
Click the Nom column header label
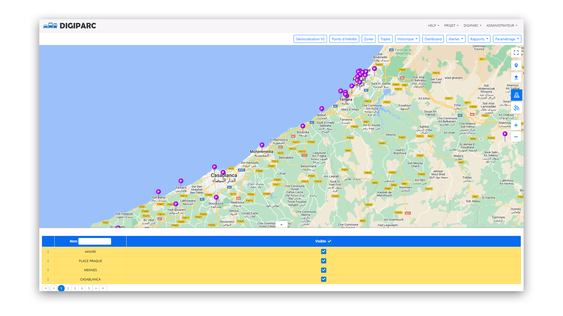[73, 241]
